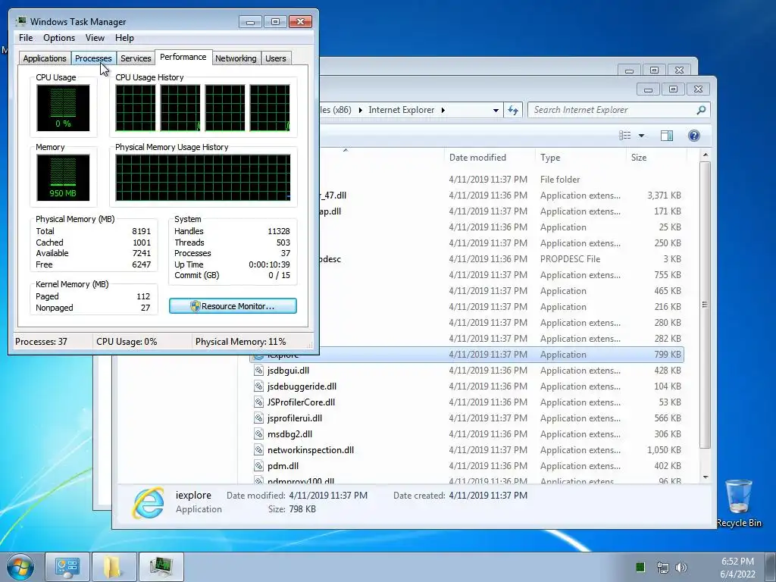
Task: Open the Recycle Bin desktop icon
Action: [738, 503]
